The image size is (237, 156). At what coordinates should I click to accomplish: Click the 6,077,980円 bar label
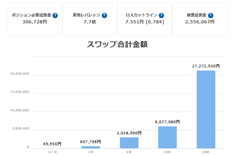(x=167, y=122)
